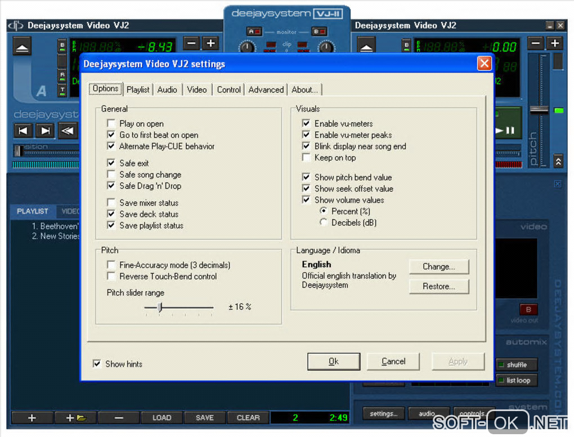Toggle Alternate Play-CUE behavior
Image resolution: width=574 pixels, height=437 pixels.
111,146
